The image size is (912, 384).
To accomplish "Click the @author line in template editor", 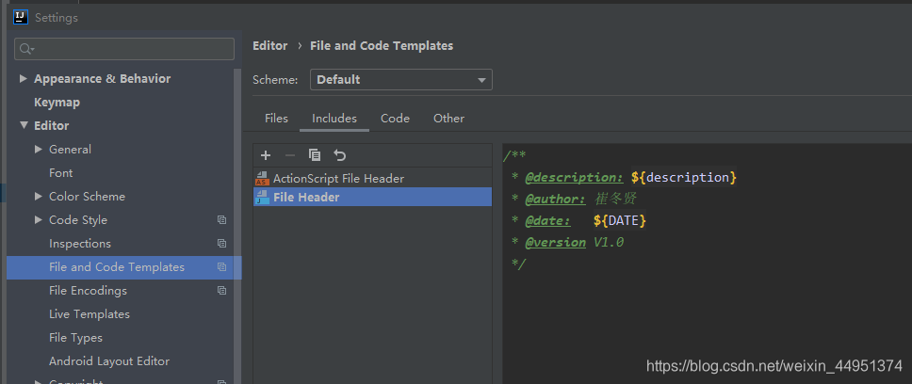I will tap(575, 200).
